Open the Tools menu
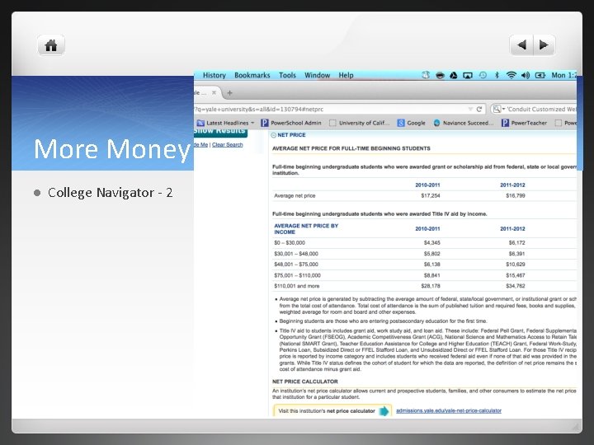The height and width of the screenshot is (445, 594). (x=287, y=75)
